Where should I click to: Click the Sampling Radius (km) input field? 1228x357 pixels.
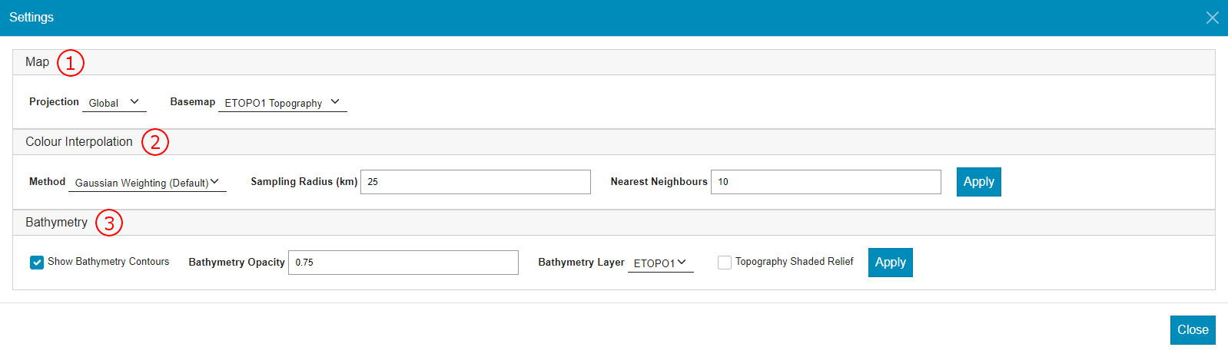click(476, 182)
